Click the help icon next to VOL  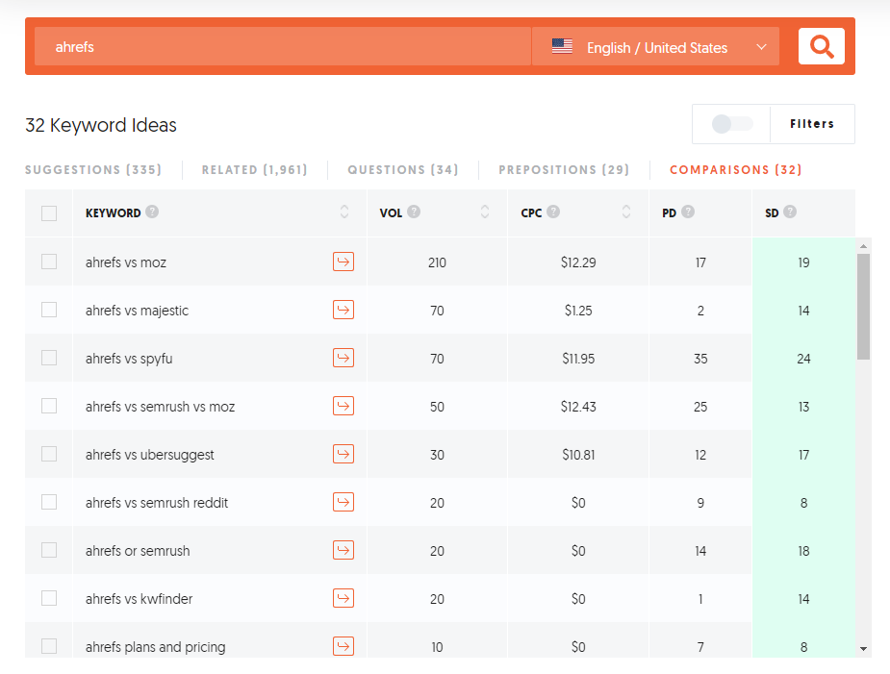pos(414,212)
